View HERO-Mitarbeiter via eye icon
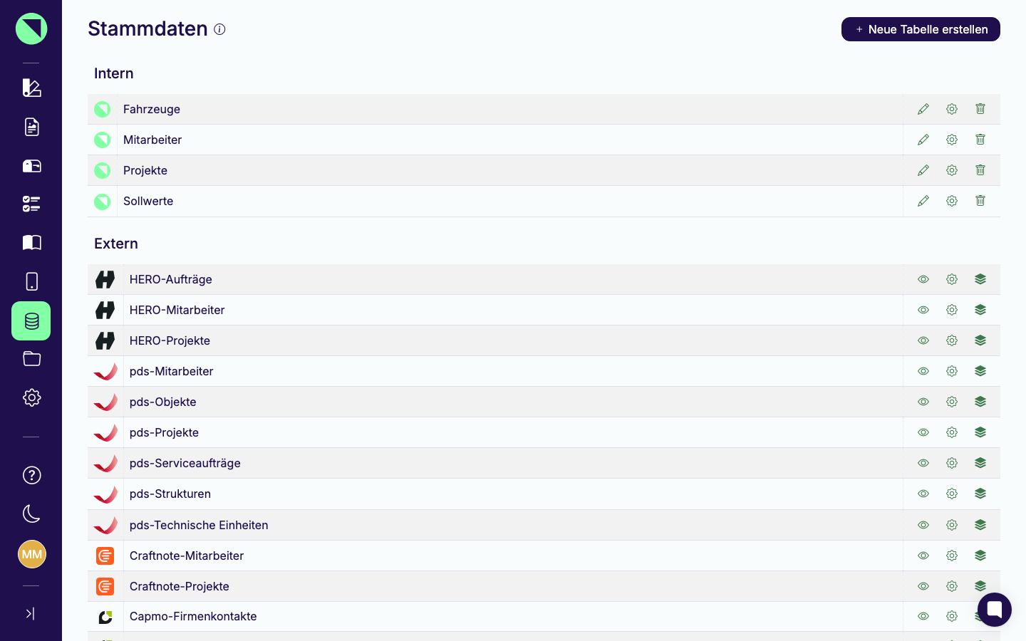The width and height of the screenshot is (1026, 641). point(923,310)
